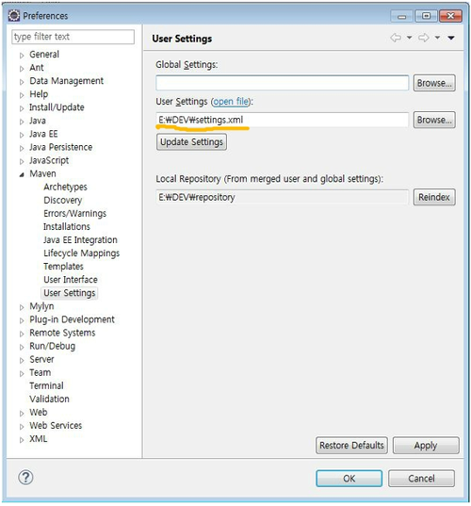Expand the Java Persistence node
This screenshot has width=471, height=506.
pyautogui.click(x=22, y=149)
